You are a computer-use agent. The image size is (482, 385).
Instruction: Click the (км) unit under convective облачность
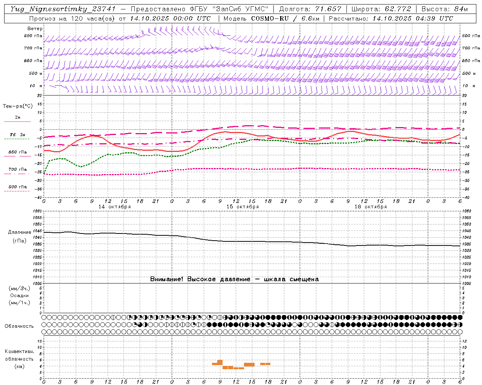20,366
